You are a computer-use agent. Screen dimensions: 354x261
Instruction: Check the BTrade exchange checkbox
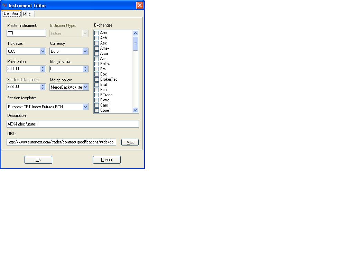(x=97, y=95)
